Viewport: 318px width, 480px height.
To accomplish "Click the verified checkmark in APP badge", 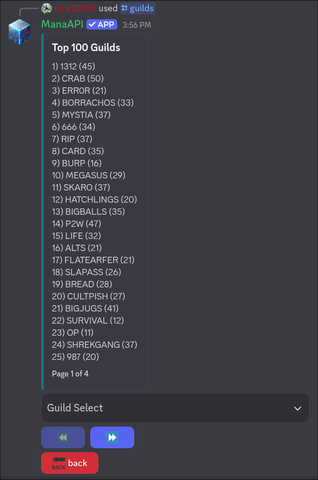I will pyautogui.click(x=92, y=25).
